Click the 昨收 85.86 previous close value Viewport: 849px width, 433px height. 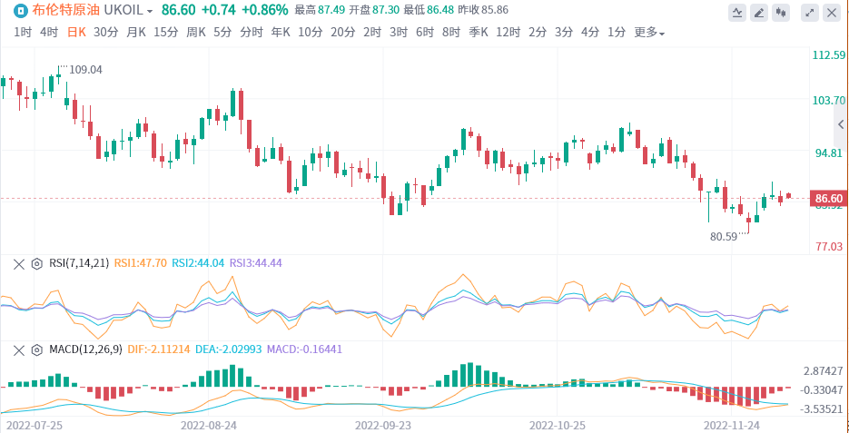pyautogui.click(x=483, y=10)
